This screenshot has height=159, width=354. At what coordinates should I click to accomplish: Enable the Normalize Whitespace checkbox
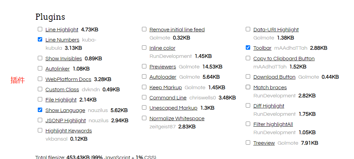(x=144, y=118)
